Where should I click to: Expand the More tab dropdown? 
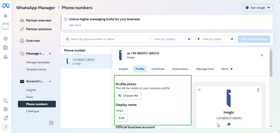click(227, 69)
